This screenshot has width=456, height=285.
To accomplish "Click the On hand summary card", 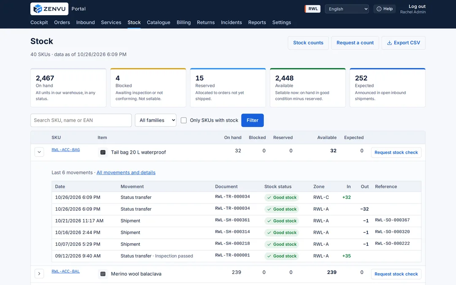I will pyautogui.click(x=68, y=88).
